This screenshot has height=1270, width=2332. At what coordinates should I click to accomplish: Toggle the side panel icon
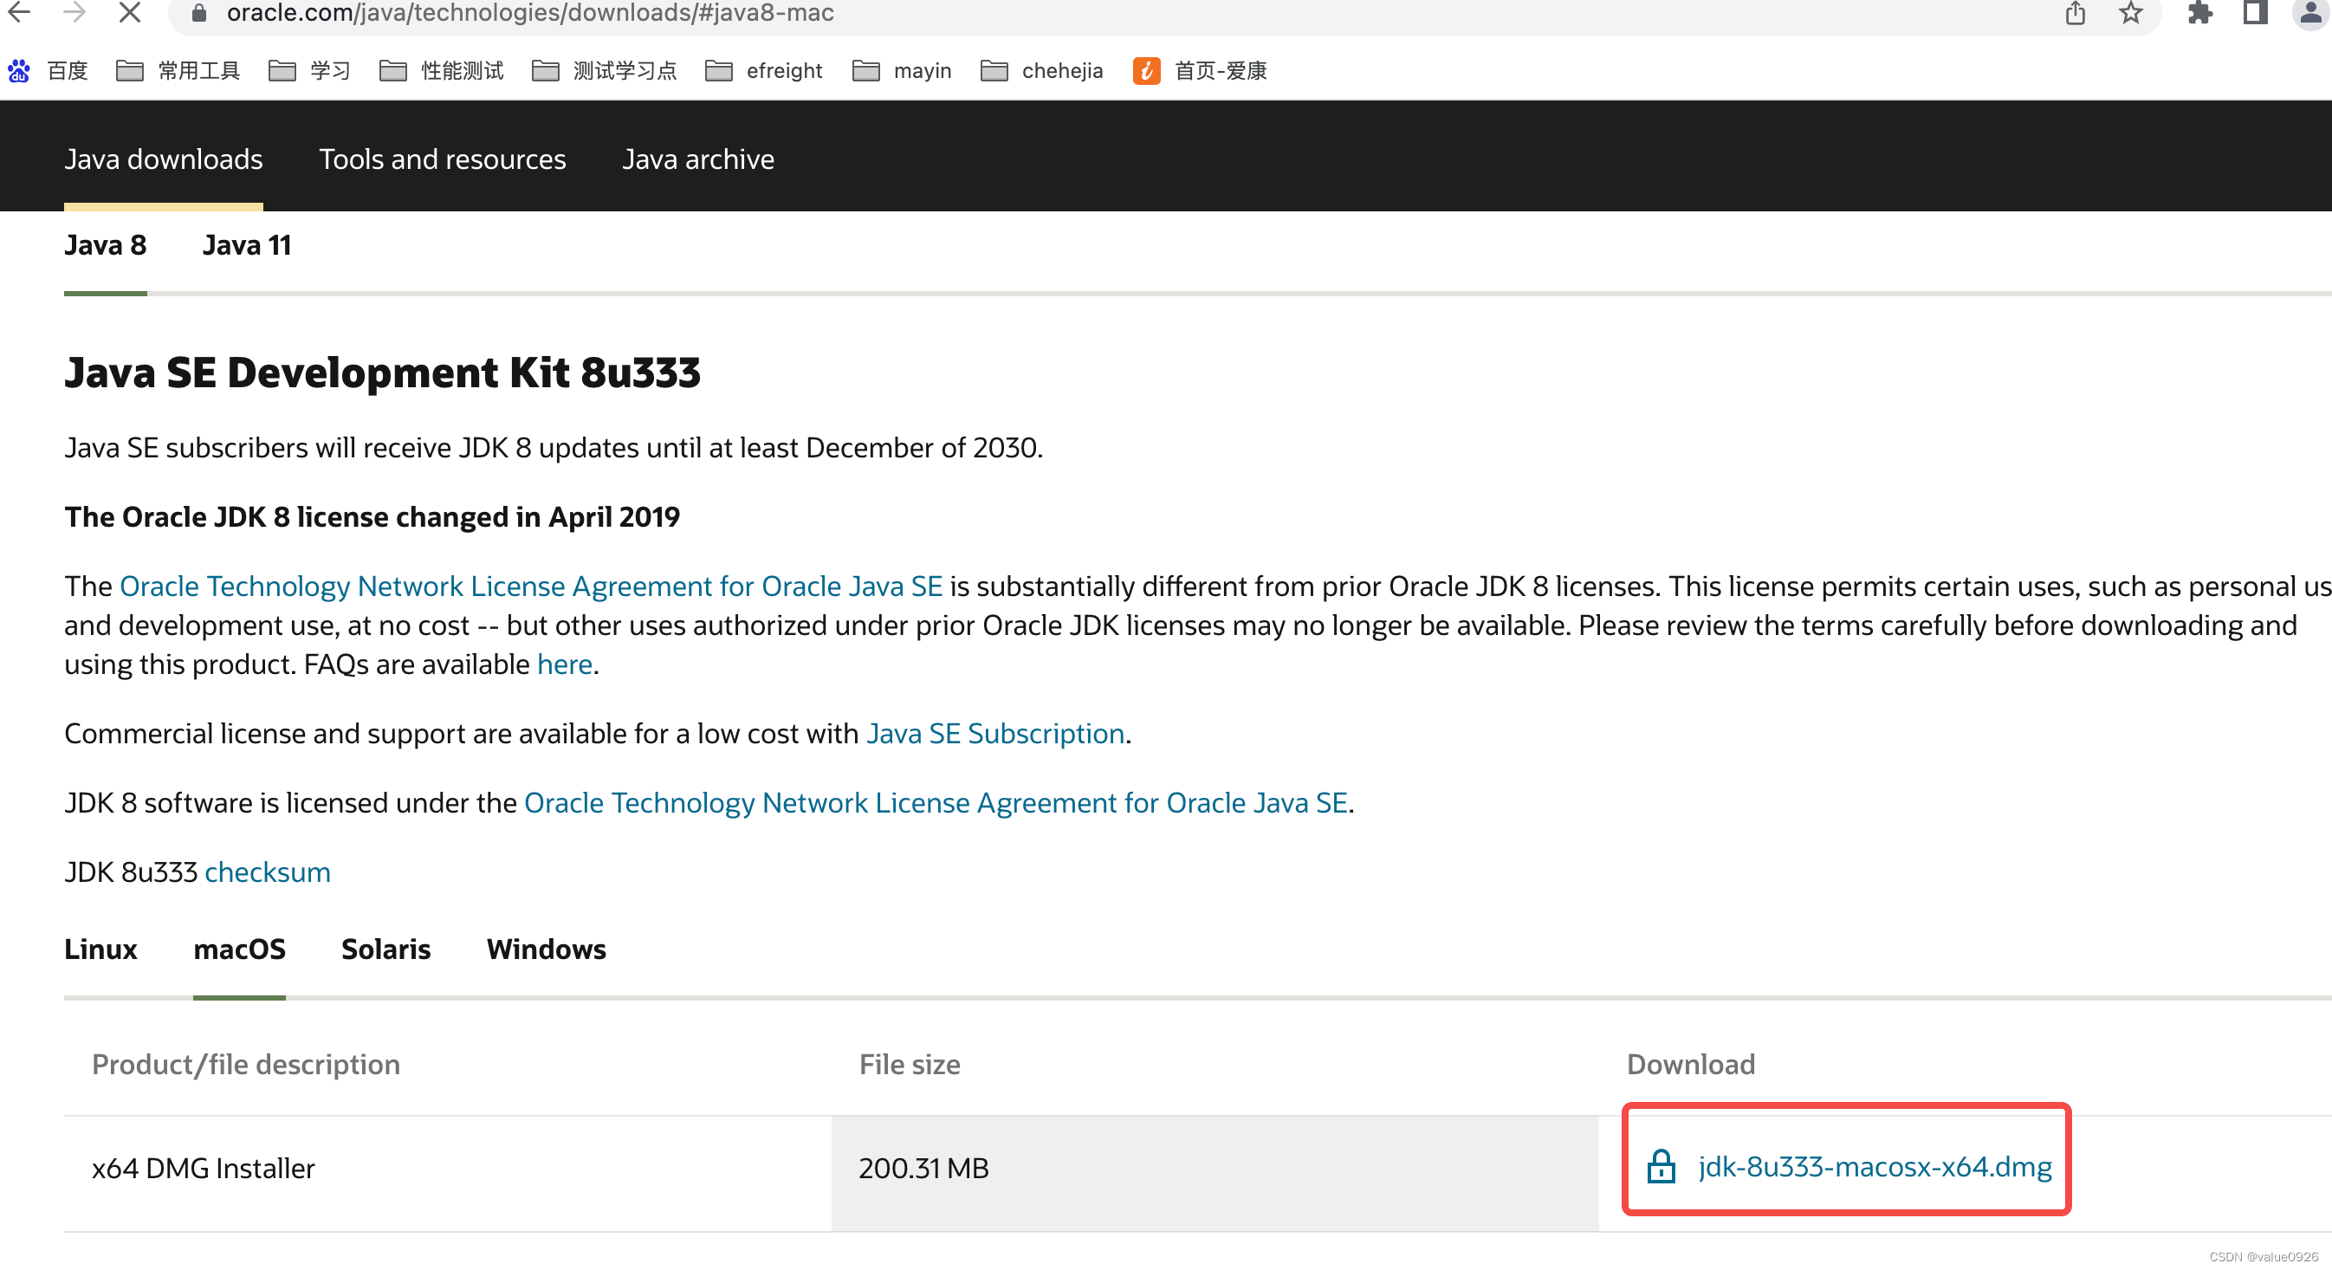2255,13
